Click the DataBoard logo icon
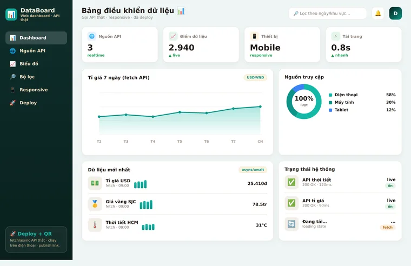Viewport: 411px width, 266px height. (x=11, y=15)
